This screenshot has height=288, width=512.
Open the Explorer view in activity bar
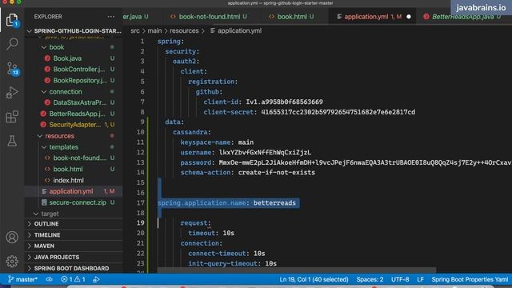pos(12,20)
